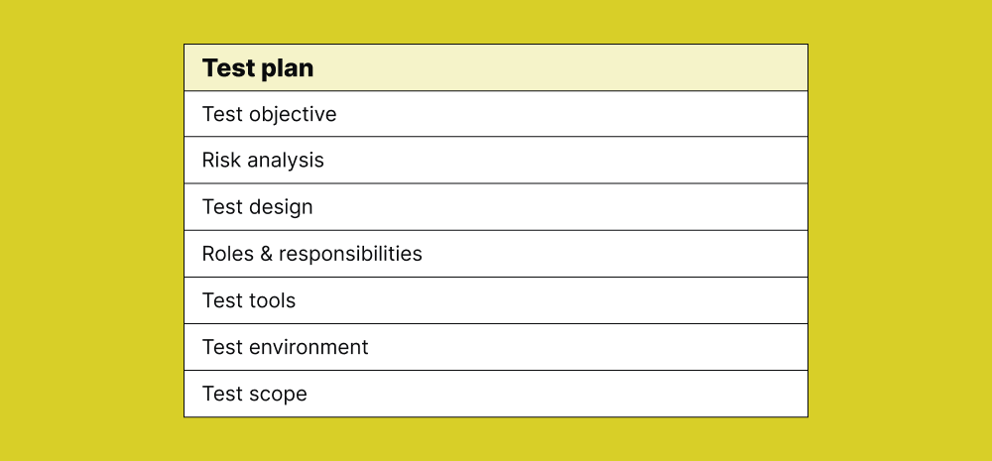Click the "Test tools" row

point(495,300)
